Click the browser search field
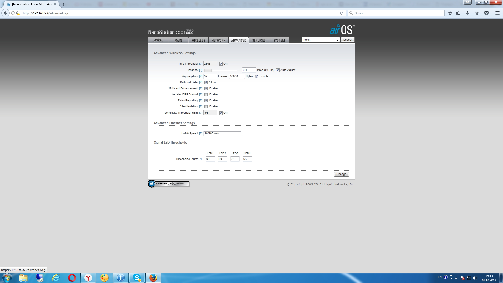The width and height of the screenshot is (503, 283). point(396,13)
